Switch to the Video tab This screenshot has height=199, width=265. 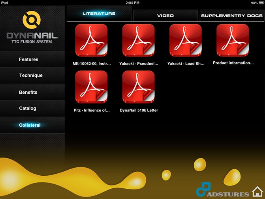(x=165, y=15)
